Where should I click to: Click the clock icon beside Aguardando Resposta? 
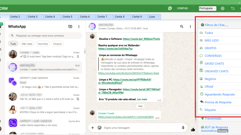coord(202,94)
